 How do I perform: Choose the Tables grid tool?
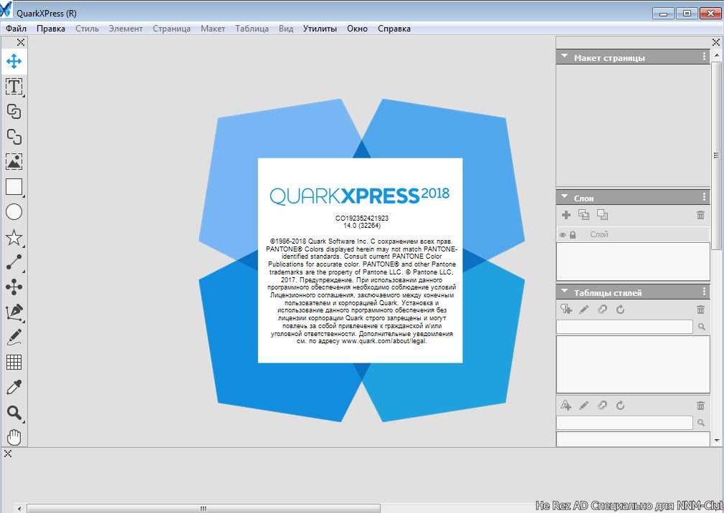tap(14, 363)
